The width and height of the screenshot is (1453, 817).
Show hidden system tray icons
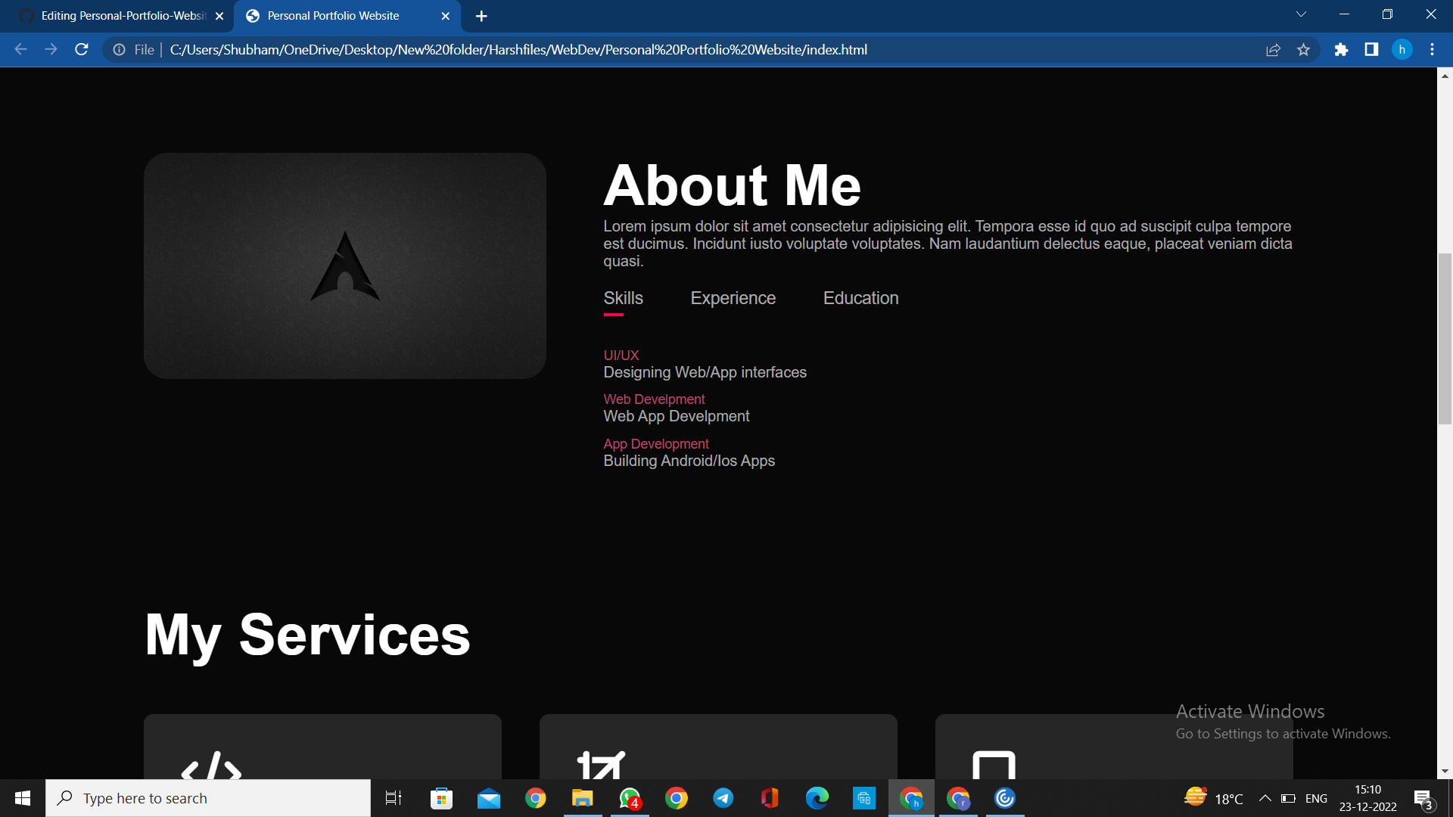pyautogui.click(x=1265, y=798)
